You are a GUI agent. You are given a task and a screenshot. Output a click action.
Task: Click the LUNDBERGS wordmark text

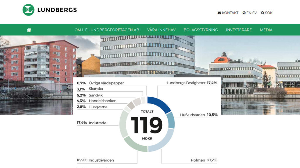(57, 10)
